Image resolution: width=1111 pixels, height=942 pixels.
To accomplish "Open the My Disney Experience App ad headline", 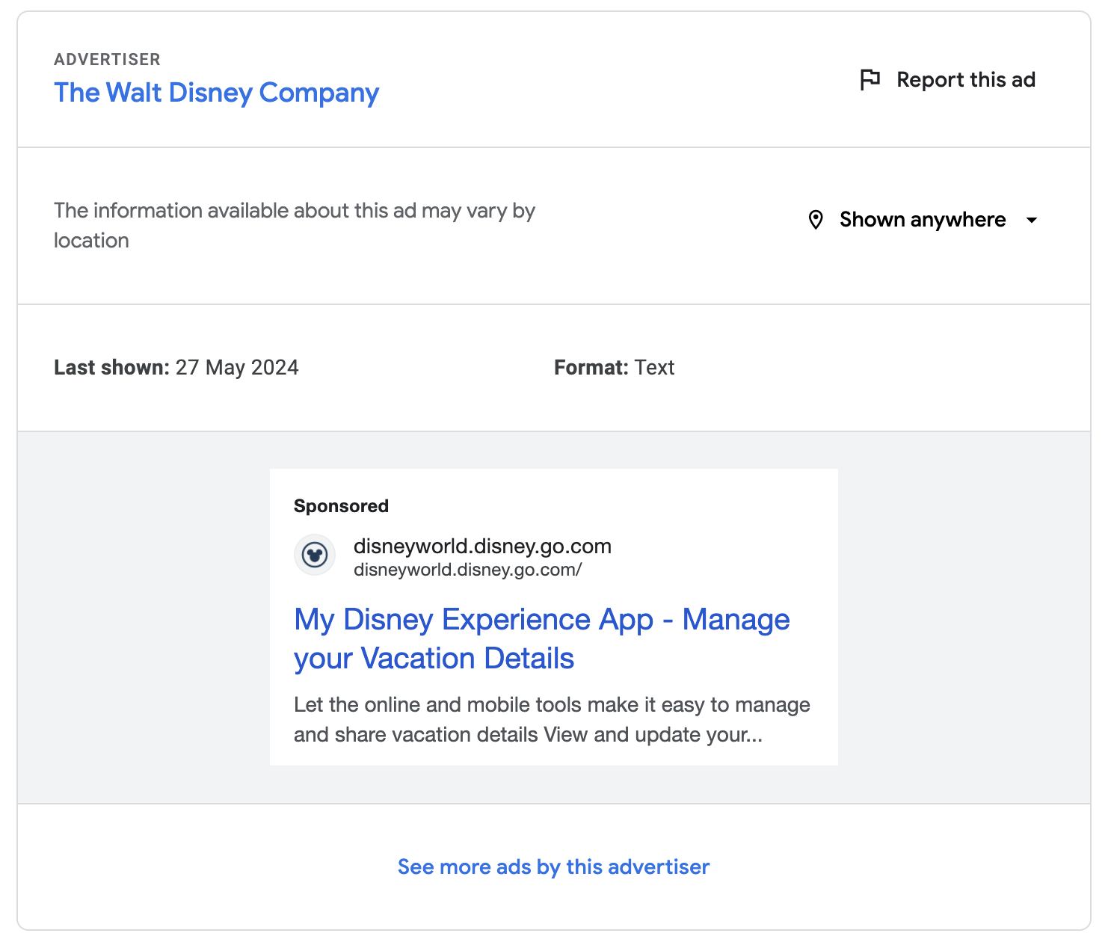I will pyautogui.click(x=542, y=639).
